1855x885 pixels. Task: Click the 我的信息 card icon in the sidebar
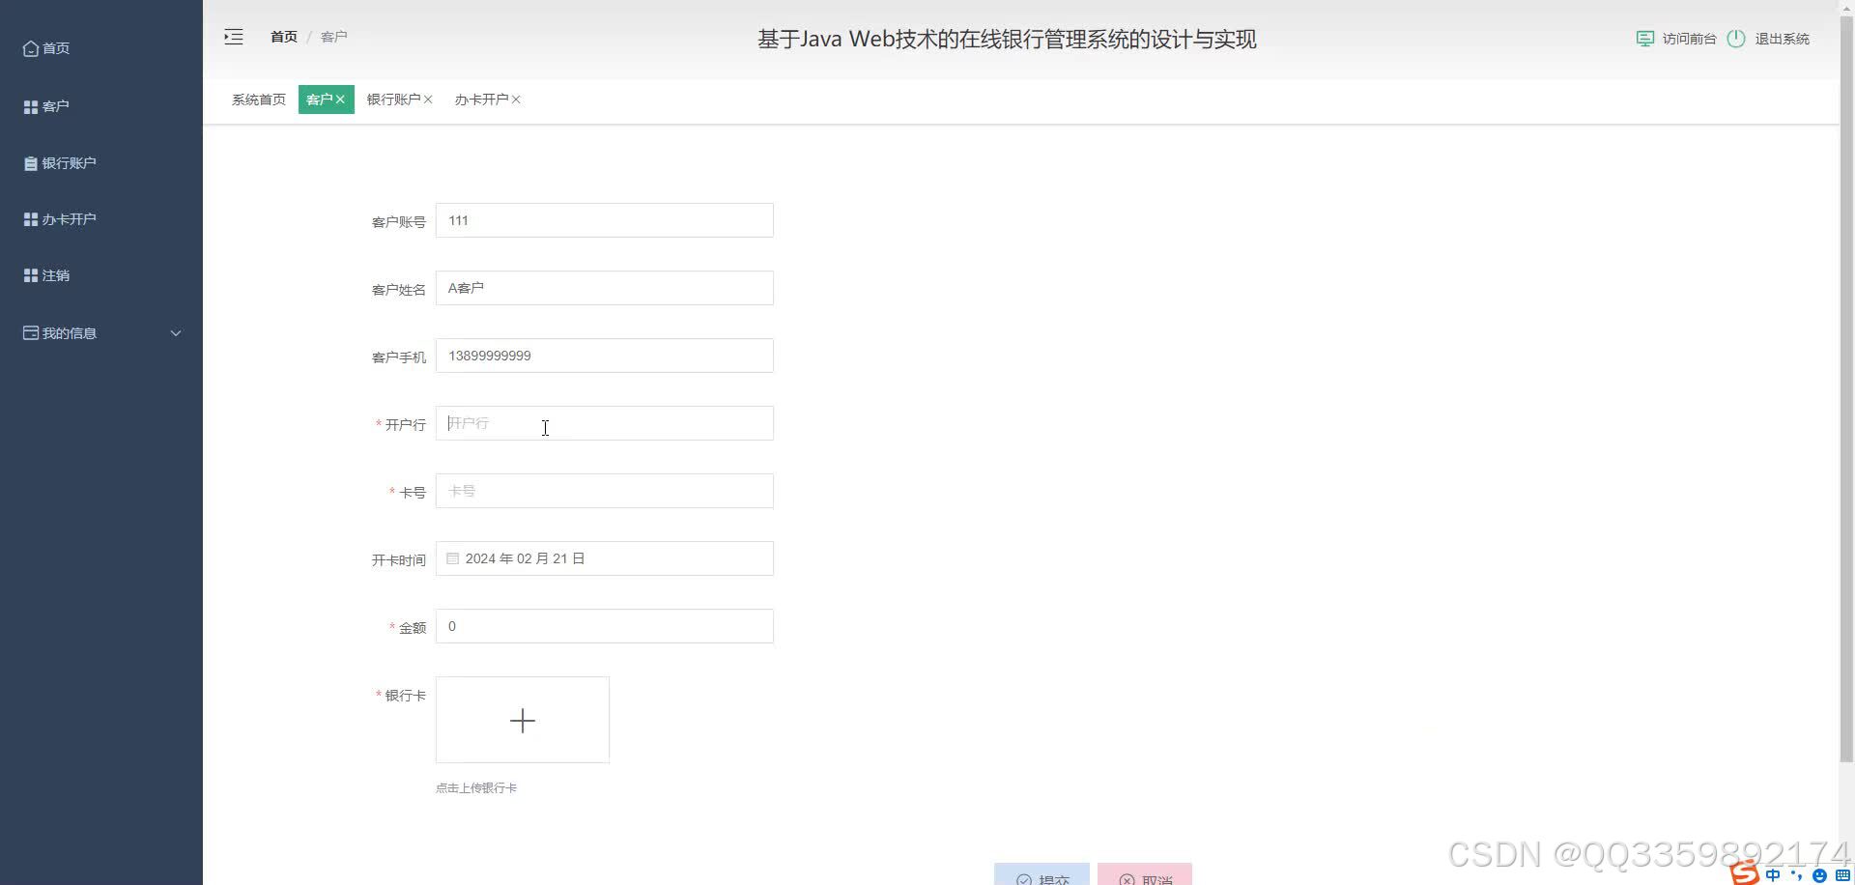[x=31, y=333]
